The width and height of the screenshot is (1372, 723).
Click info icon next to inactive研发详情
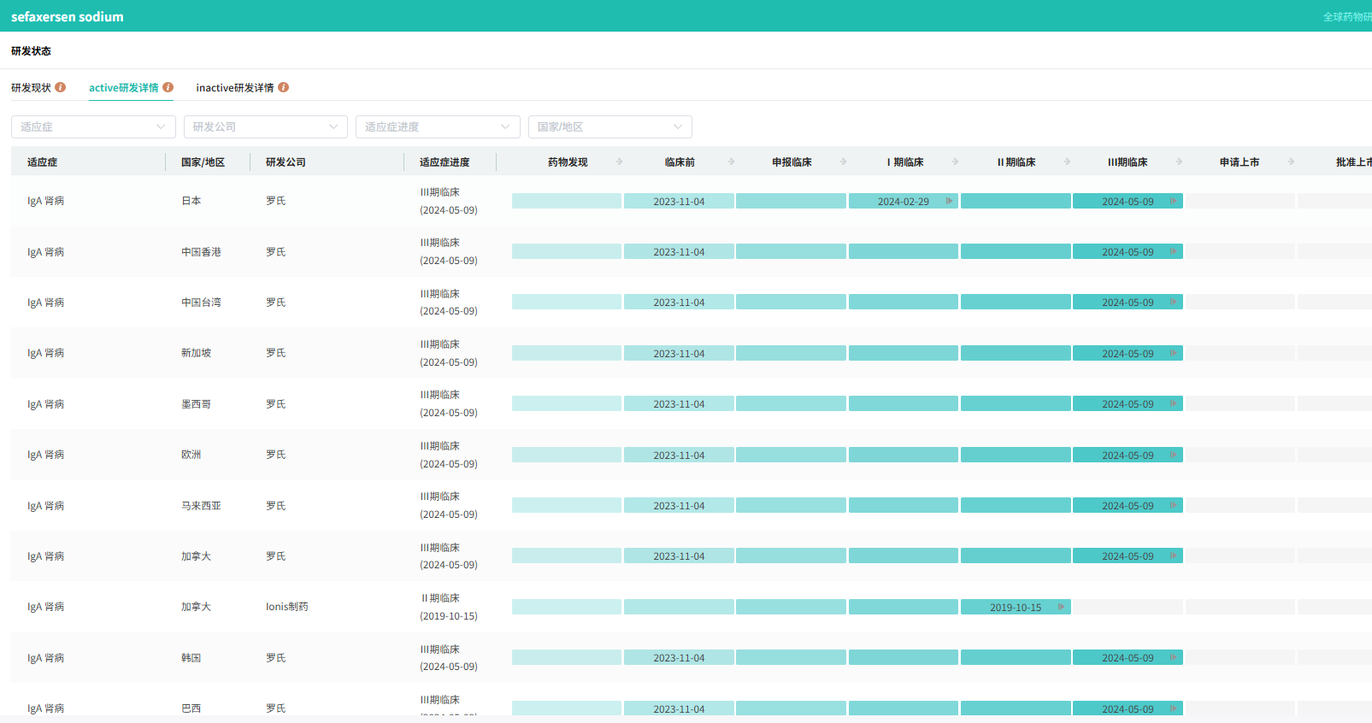[284, 87]
